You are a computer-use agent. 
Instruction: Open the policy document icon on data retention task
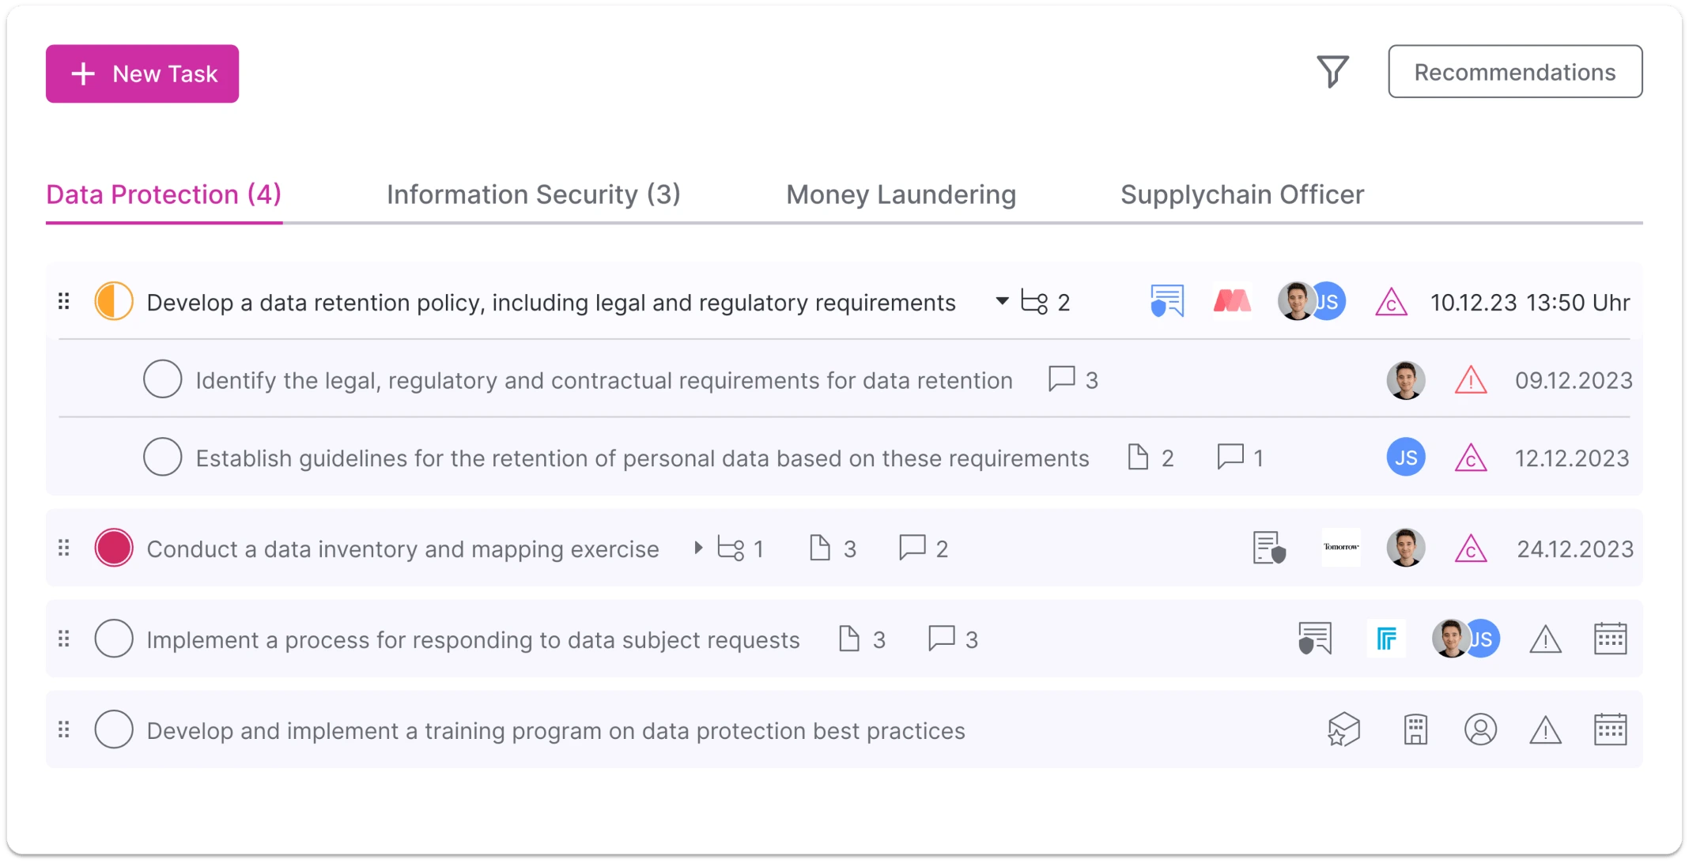click(x=1166, y=301)
